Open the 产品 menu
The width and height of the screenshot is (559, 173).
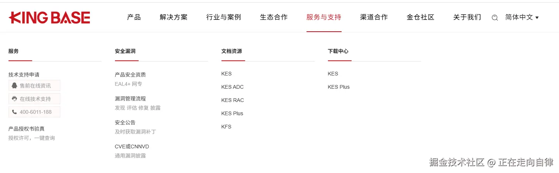click(x=134, y=17)
